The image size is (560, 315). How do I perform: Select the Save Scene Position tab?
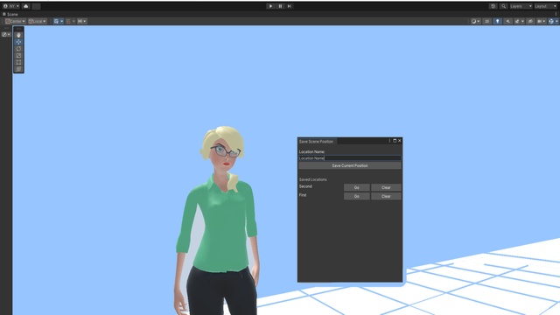(x=316, y=142)
